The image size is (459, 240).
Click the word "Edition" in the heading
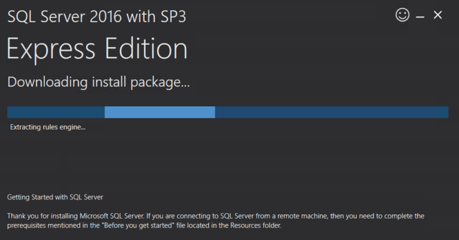(x=149, y=48)
